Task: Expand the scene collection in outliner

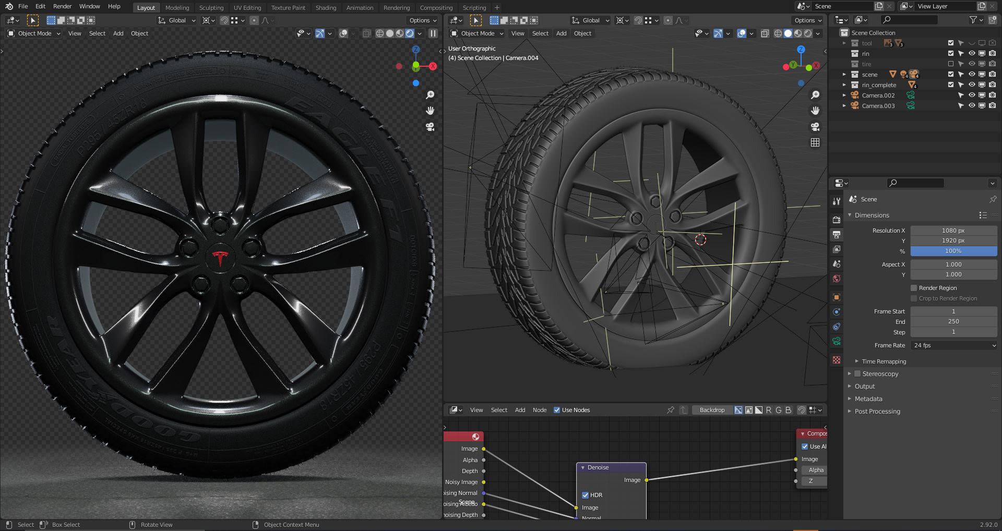Action: click(844, 75)
